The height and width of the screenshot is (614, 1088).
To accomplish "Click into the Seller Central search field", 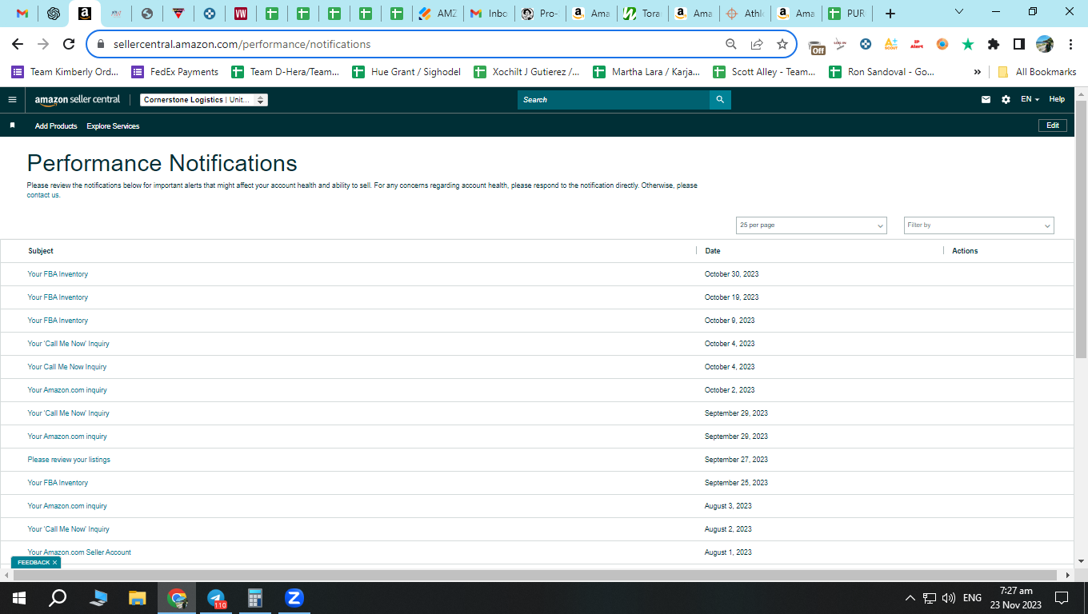I will click(x=614, y=100).
